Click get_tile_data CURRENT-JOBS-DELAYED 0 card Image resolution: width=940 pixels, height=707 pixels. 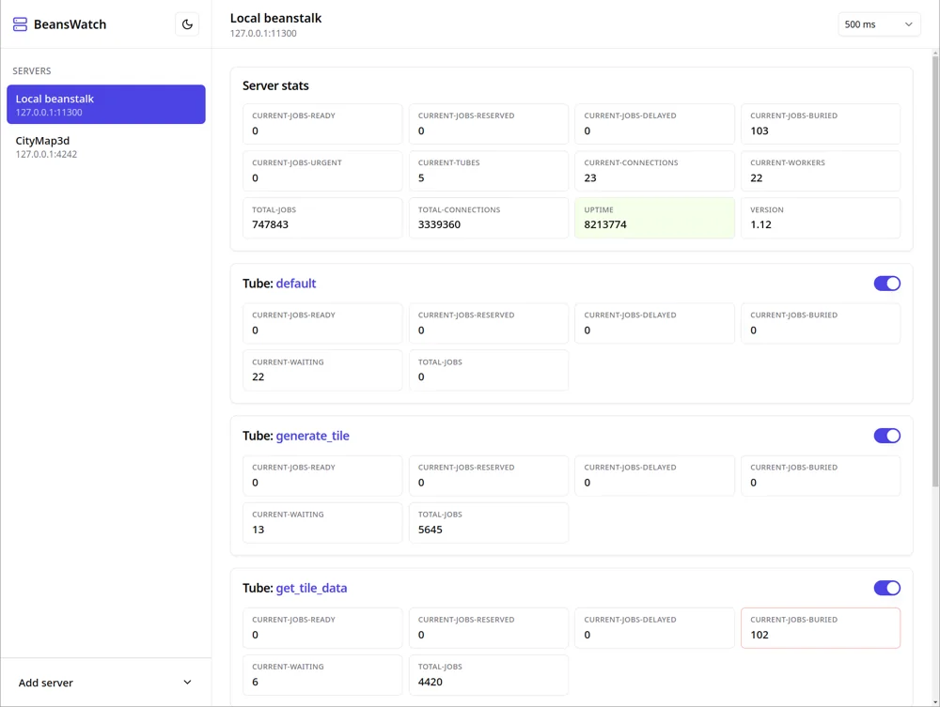coord(654,628)
